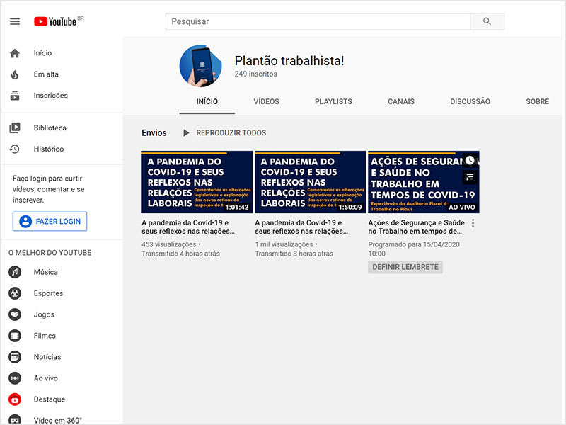Screen dimensions: 566x425
Task: Click the Vídeo em 360° headset icon
Action: coord(15,419)
